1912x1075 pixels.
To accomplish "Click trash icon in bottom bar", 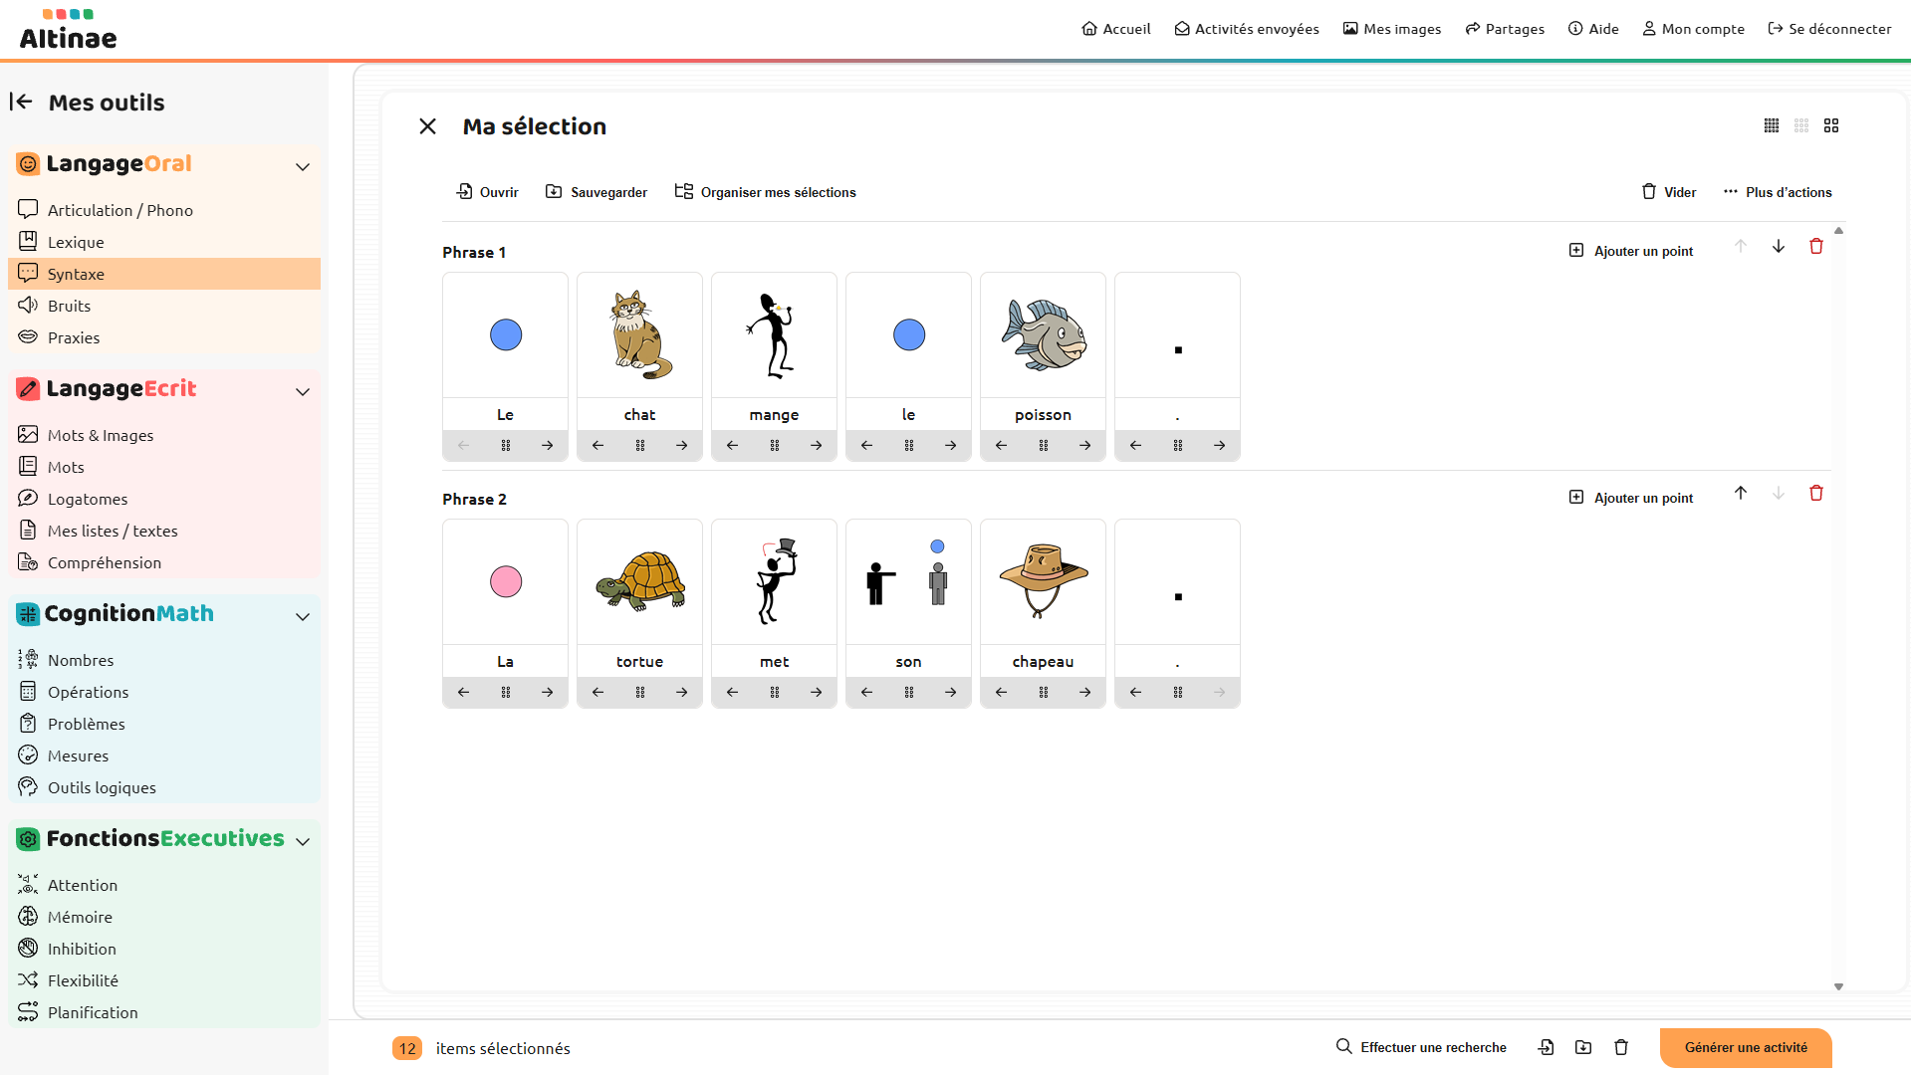I will click(1620, 1047).
